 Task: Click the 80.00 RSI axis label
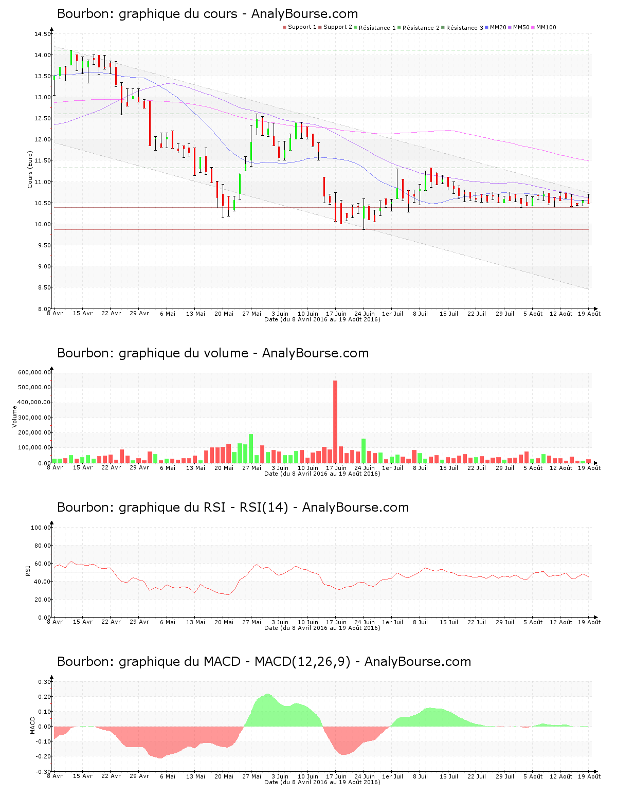(x=42, y=546)
